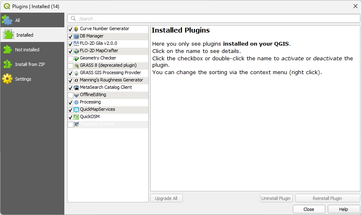The image size is (362, 215).
Task: Click the Processing plugin gear icon
Action: pos(76,102)
